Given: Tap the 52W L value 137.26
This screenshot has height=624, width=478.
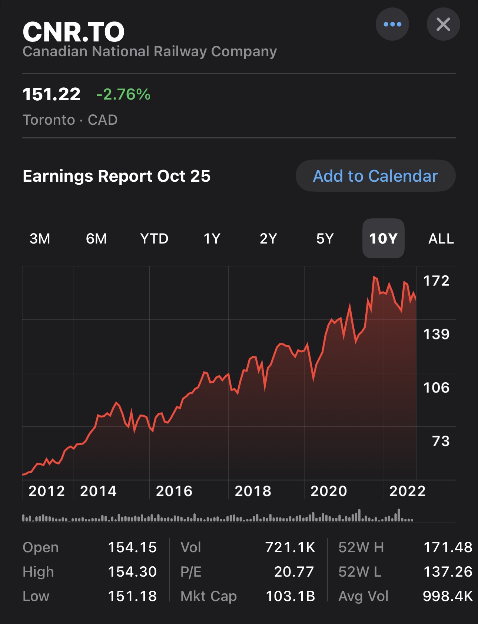Looking at the screenshot, I should (x=448, y=572).
